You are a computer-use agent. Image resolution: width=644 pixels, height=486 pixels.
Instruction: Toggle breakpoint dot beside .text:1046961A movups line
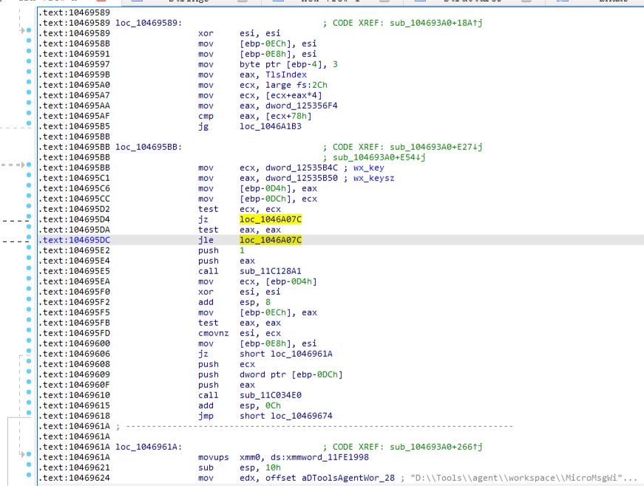point(29,454)
